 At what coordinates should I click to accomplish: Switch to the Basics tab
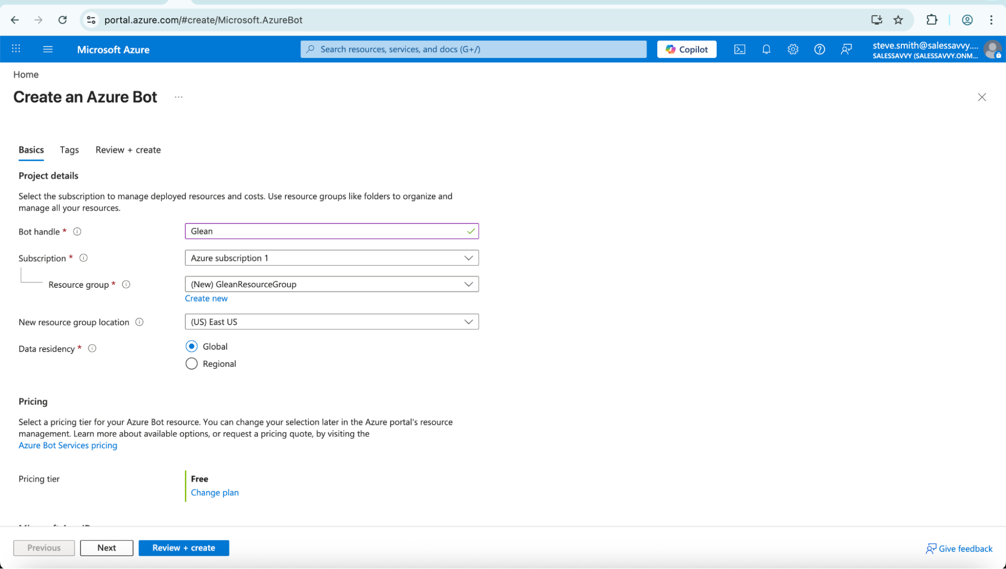(x=31, y=150)
